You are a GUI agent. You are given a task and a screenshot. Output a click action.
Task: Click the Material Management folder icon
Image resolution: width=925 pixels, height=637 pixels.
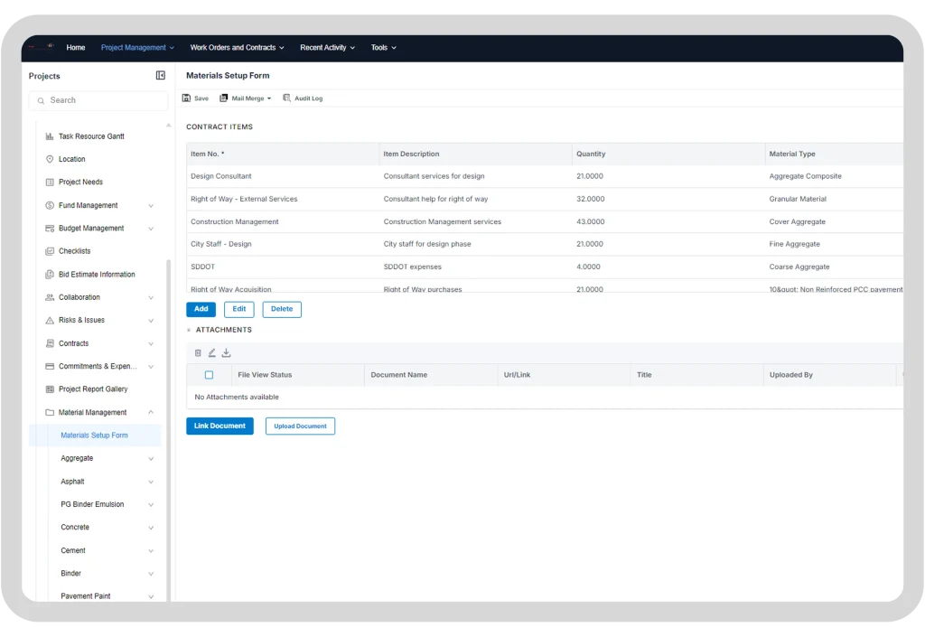click(50, 412)
